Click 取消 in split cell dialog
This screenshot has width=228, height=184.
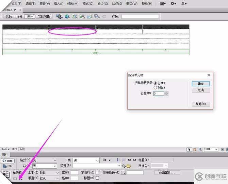tap(201, 90)
